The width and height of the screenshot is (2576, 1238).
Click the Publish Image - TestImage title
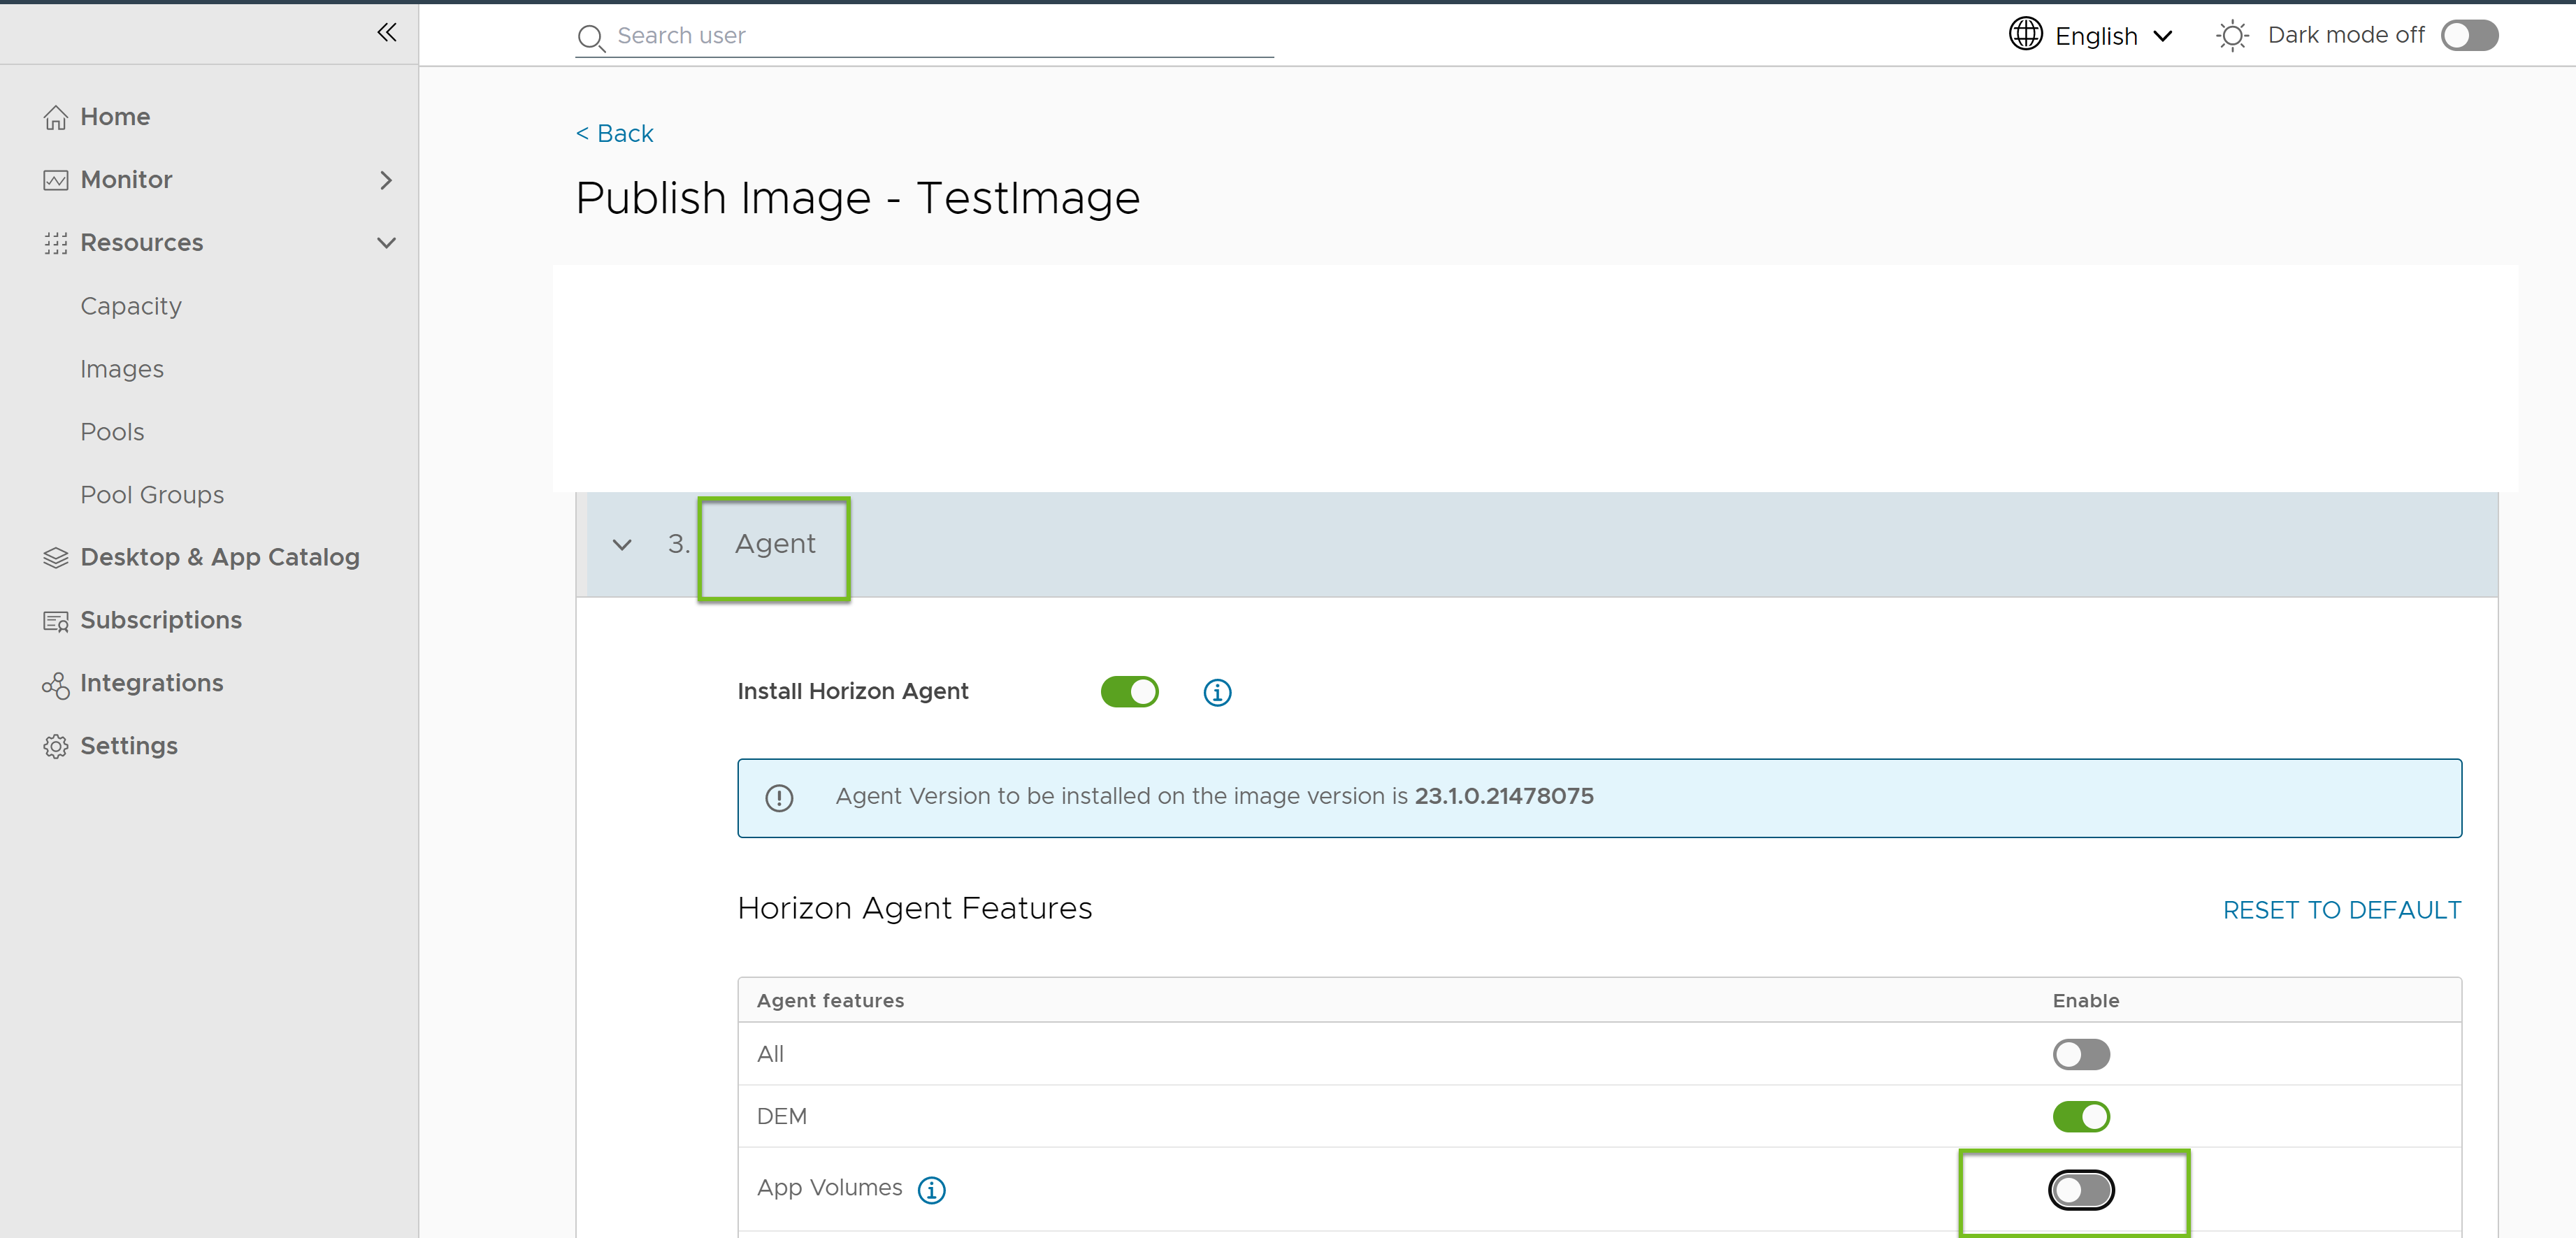pos(857,199)
